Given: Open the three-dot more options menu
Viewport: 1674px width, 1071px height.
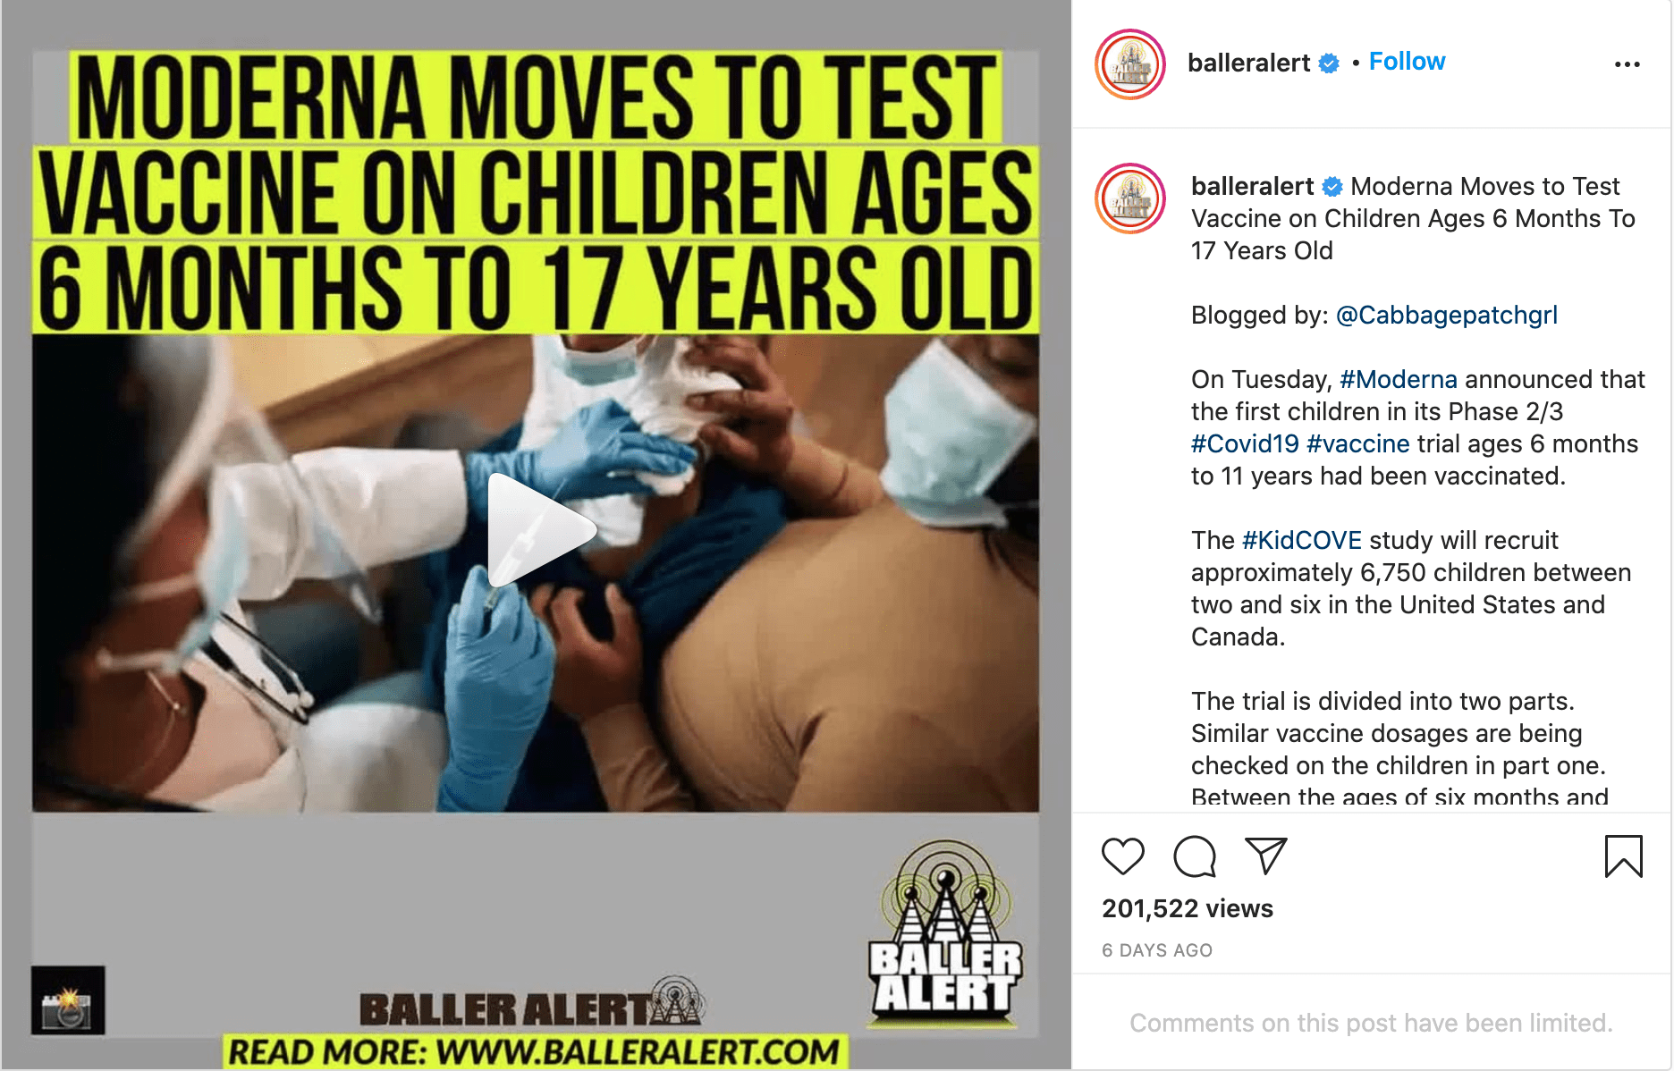Looking at the screenshot, I should point(1627,63).
